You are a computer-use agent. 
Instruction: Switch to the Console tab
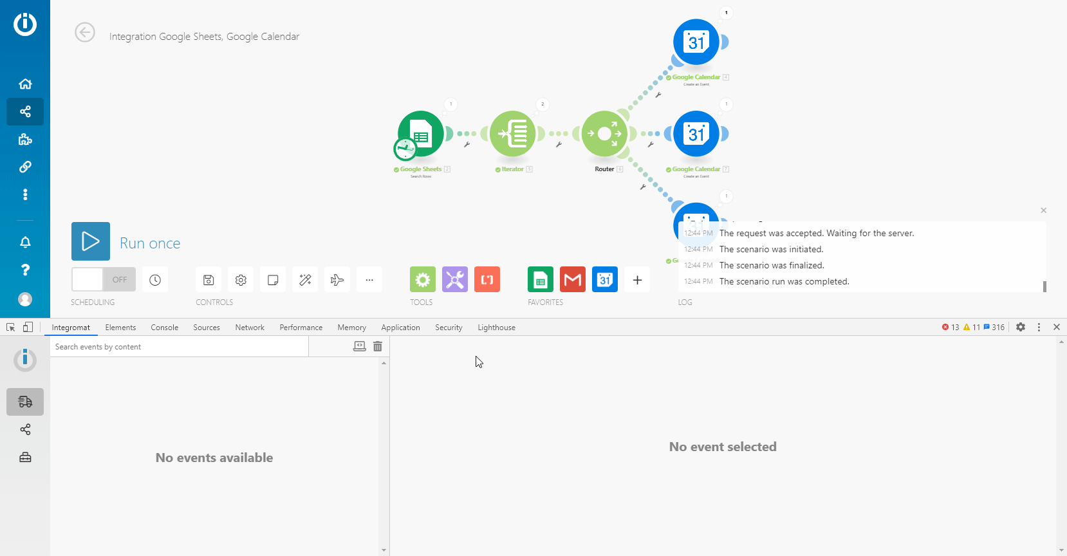tap(165, 328)
